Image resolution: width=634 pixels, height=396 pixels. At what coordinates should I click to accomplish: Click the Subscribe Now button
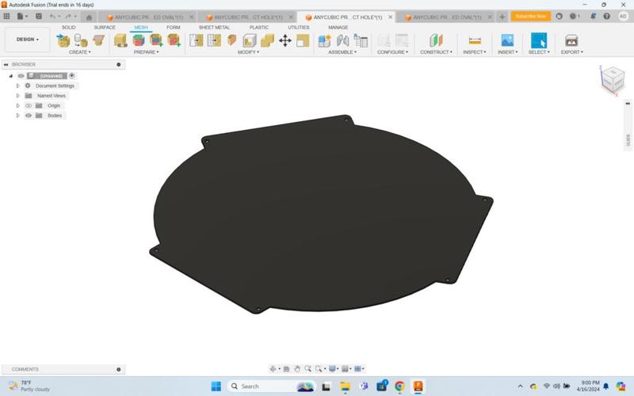pyautogui.click(x=530, y=16)
